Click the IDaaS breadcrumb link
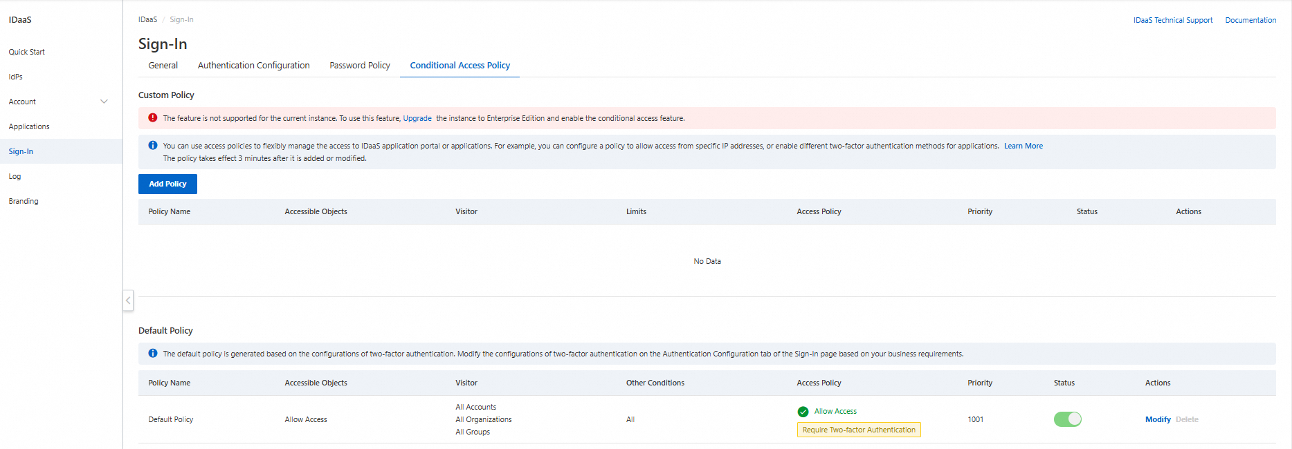The width and height of the screenshot is (1292, 449). 147,19
